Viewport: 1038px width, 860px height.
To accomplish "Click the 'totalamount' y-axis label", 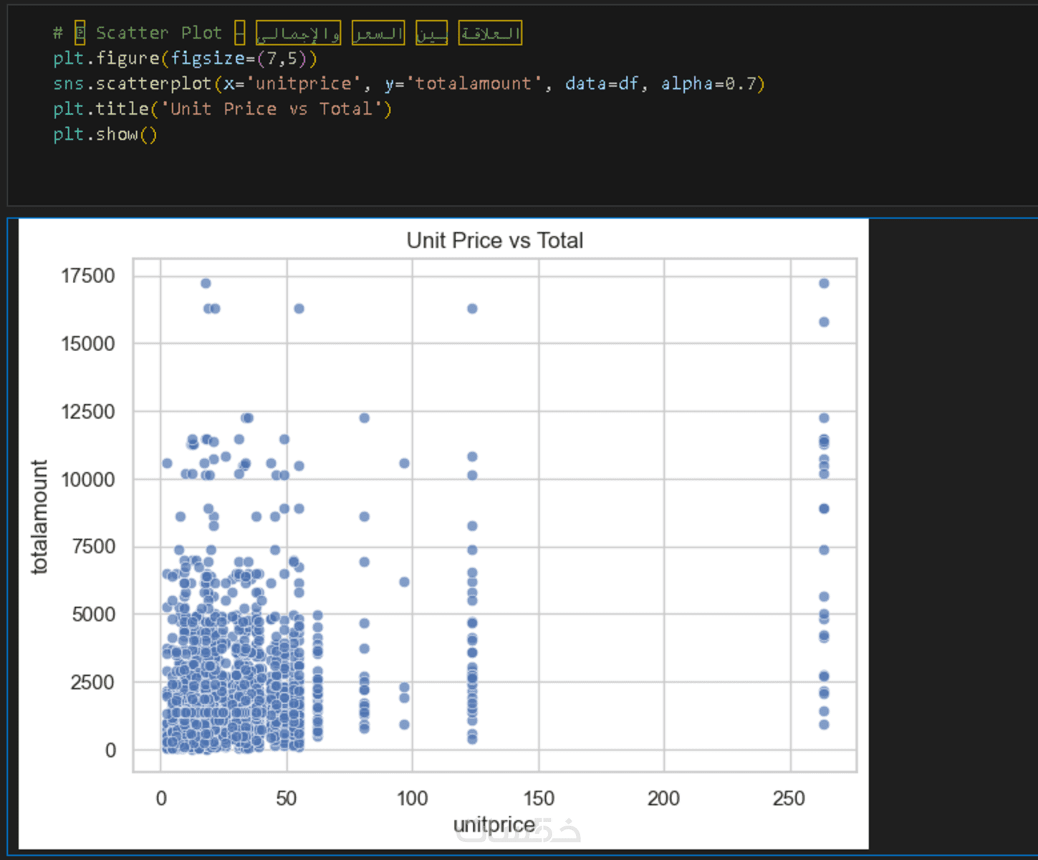I will (39, 517).
